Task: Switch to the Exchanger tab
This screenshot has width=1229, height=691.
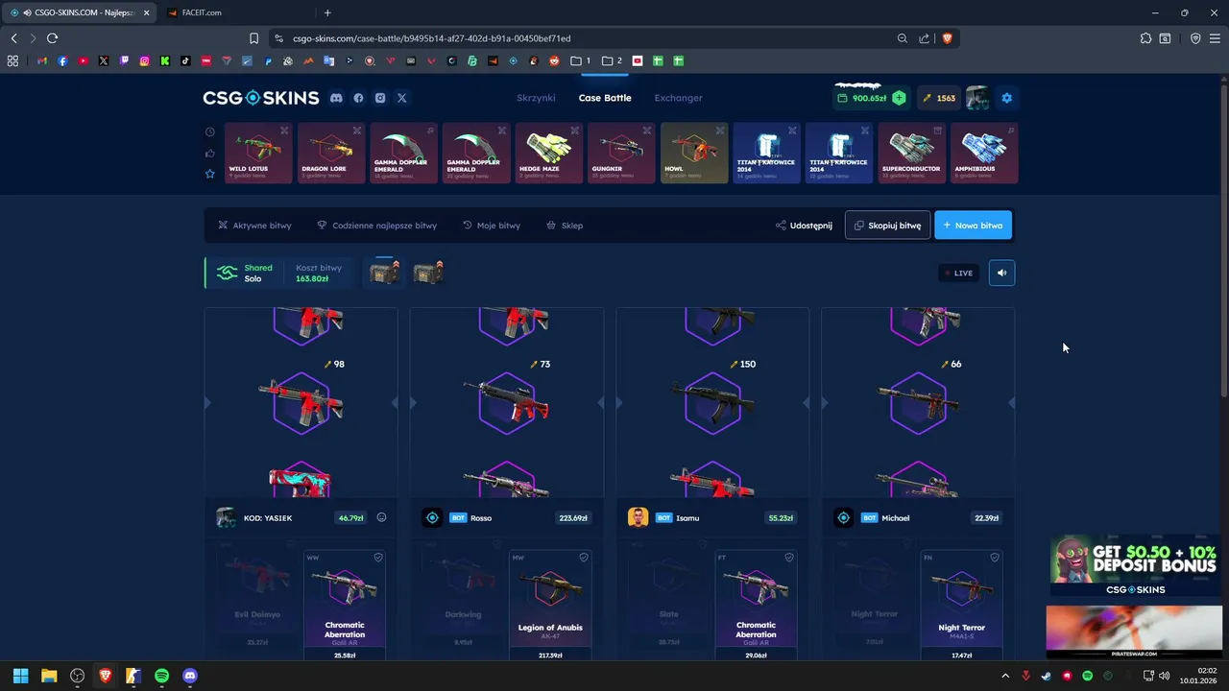Action: (x=678, y=98)
